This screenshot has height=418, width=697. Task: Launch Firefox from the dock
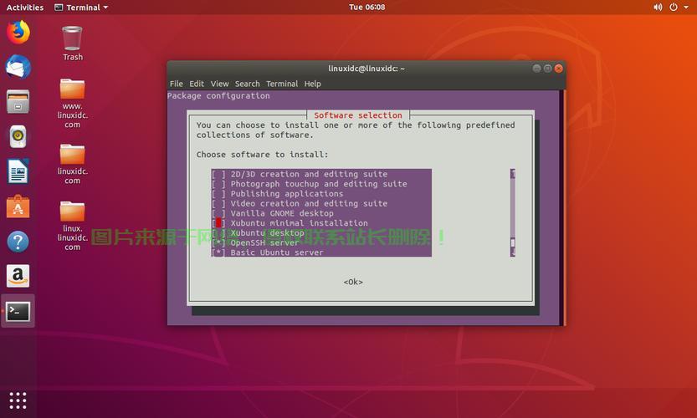coord(18,32)
